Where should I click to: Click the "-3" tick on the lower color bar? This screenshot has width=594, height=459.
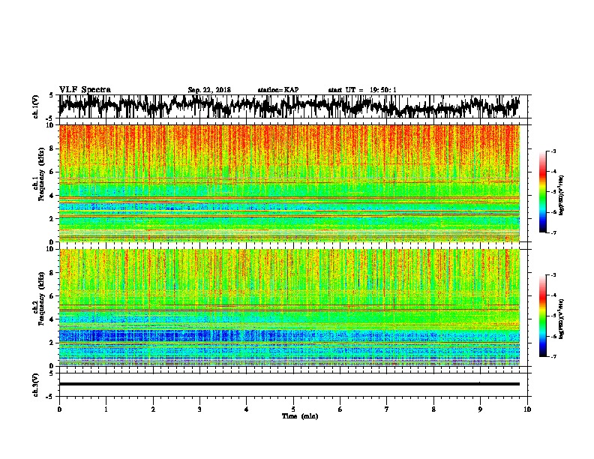553,275
